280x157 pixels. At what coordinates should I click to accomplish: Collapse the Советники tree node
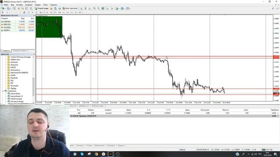coord(3,91)
